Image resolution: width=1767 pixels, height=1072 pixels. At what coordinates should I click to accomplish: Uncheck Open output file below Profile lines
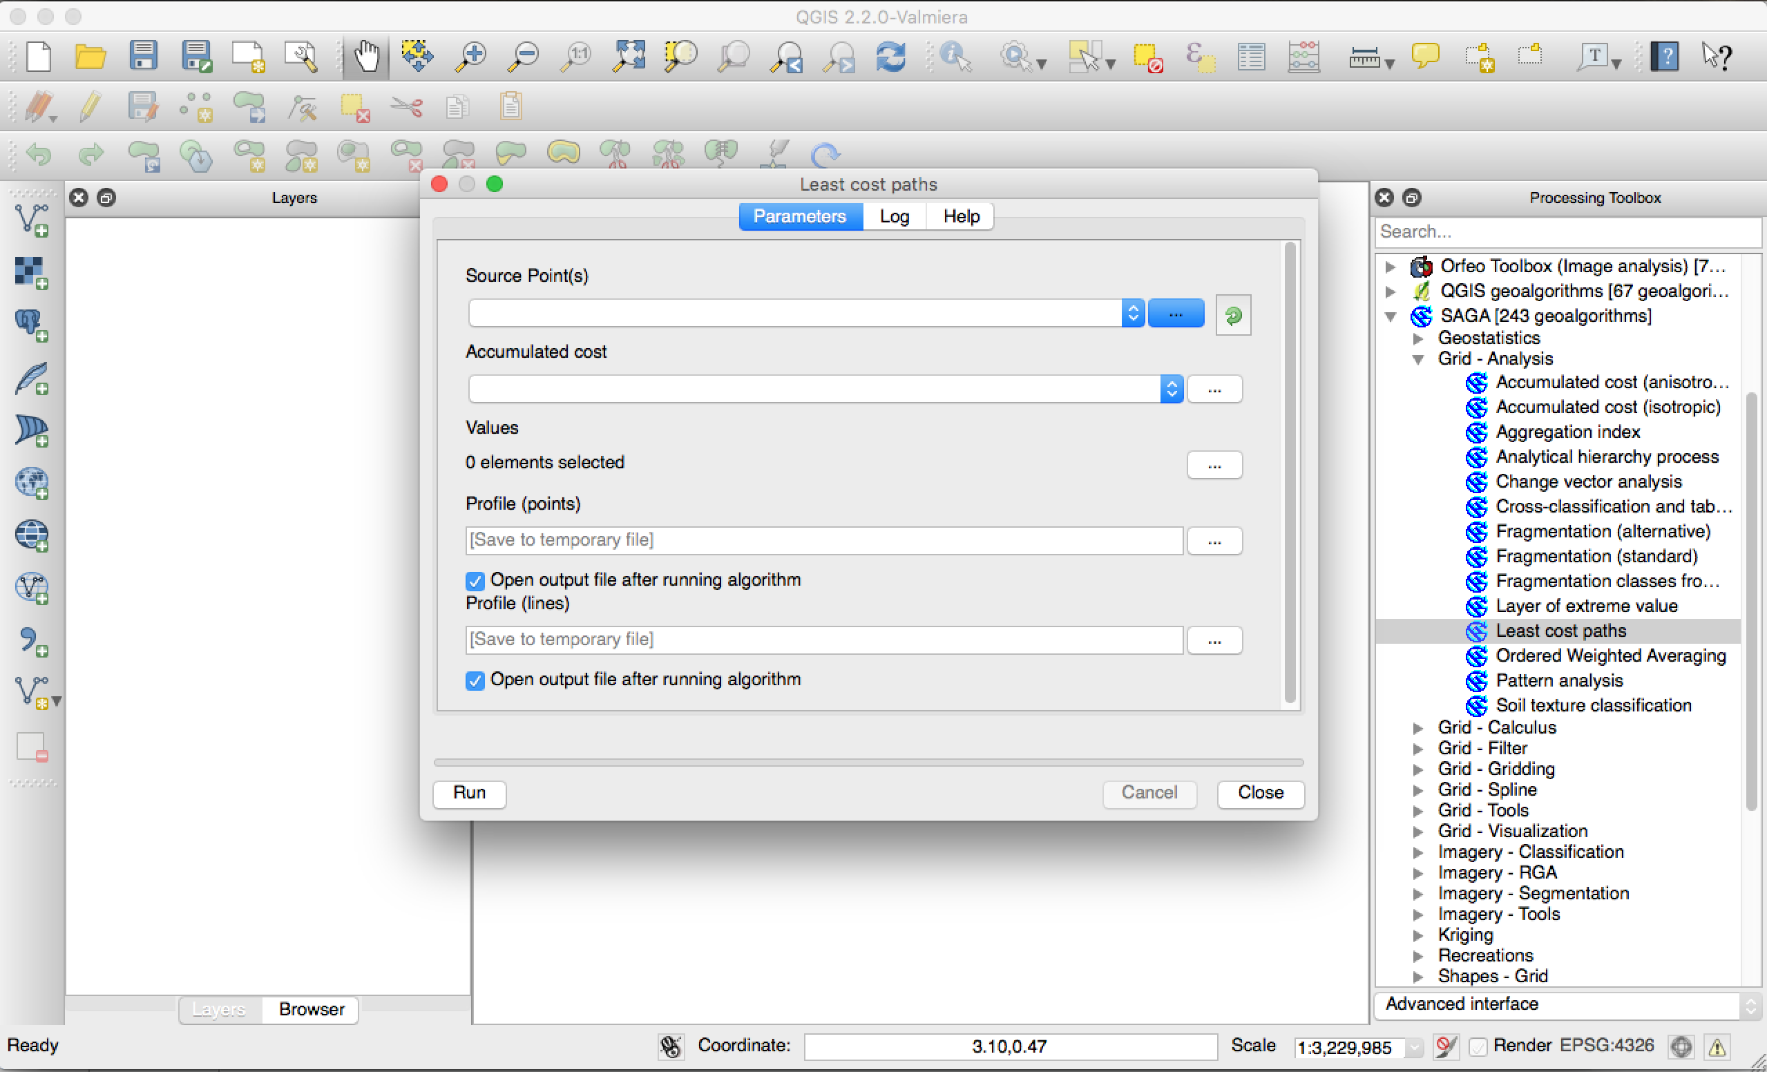point(474,680)
